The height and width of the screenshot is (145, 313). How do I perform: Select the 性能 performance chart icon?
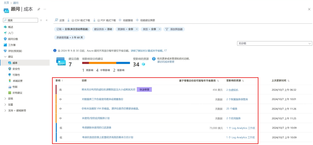[10, 87]
